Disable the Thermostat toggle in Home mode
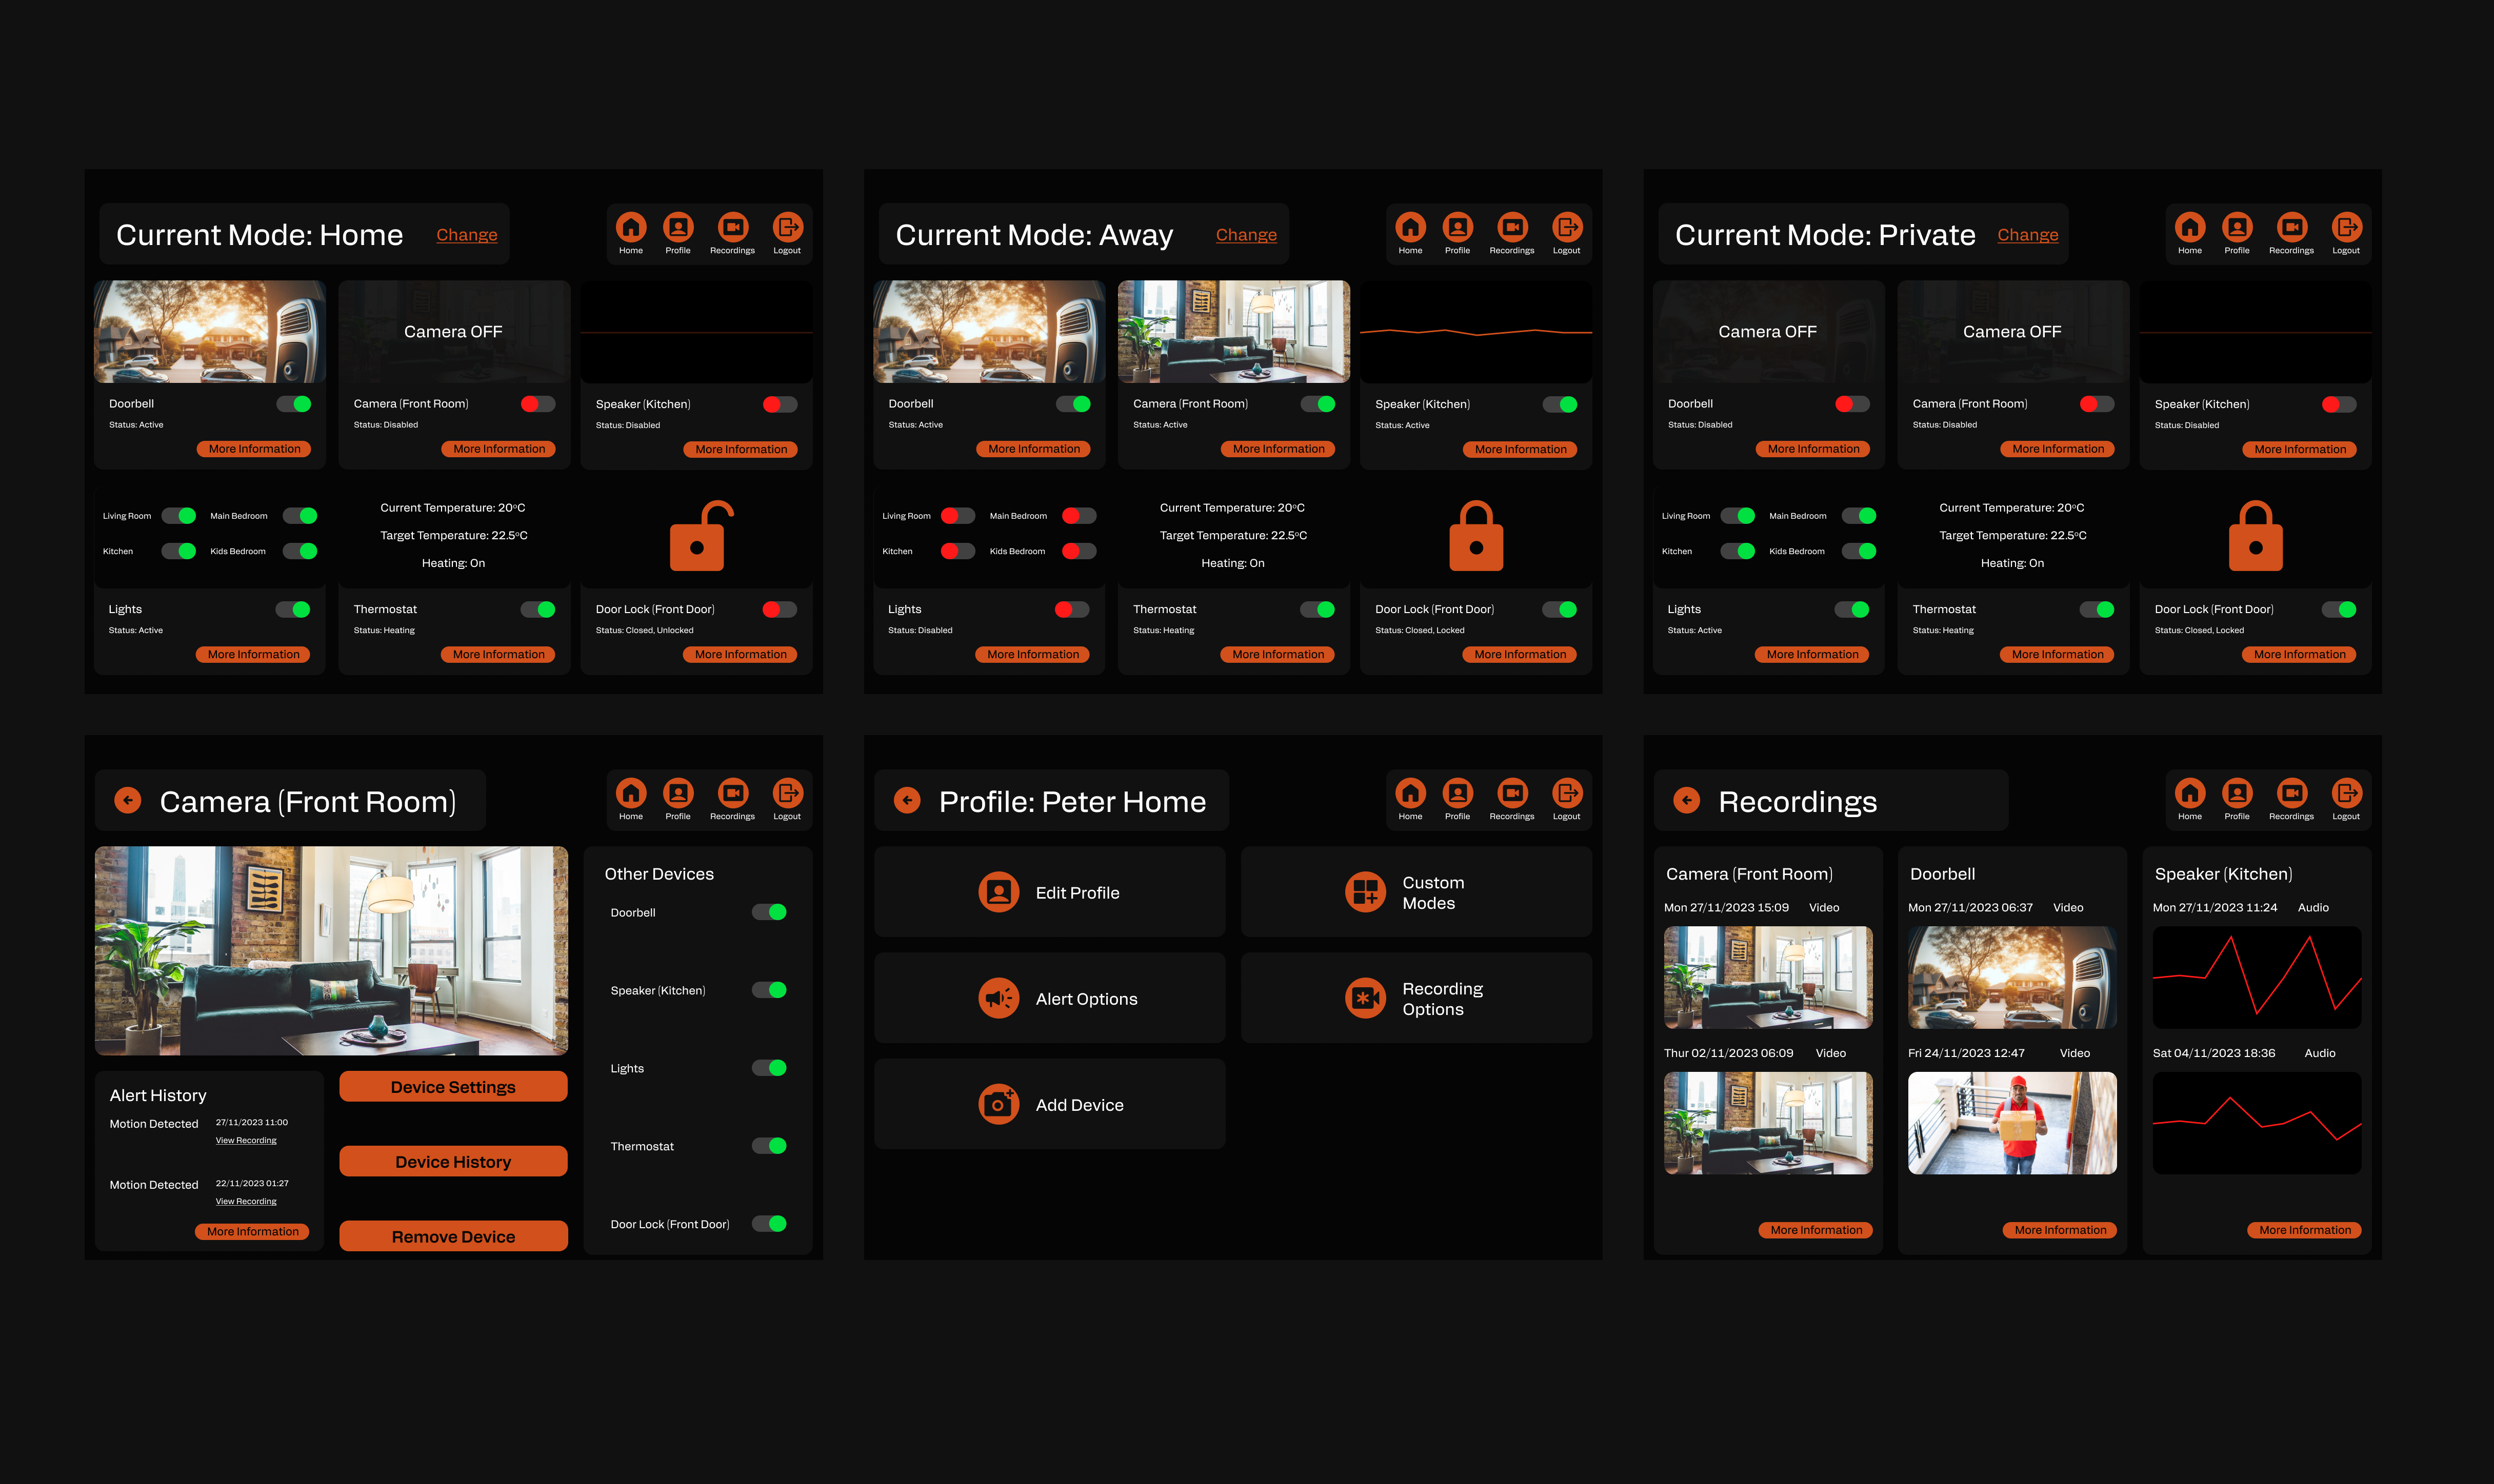The width and height of the screenshot is (2494, 1484). (x=537, y=608)
